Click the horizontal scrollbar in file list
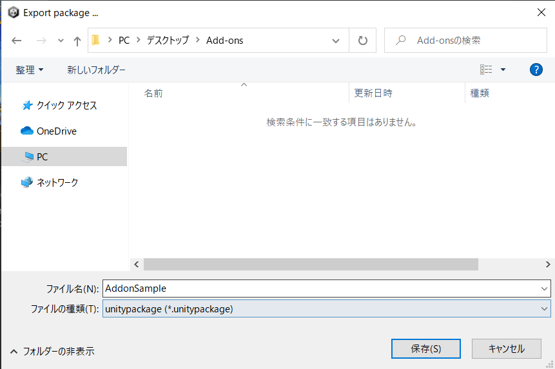Image resolution: width=555 pixels, height=369 pixels. (x=311, y=264)
